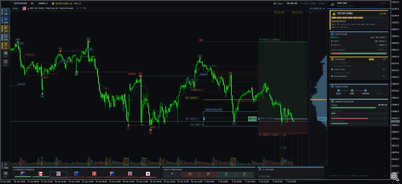The image size is (402, 184).
Task: Click the VAL 29183.7 level label
Action: pos(192,119)
